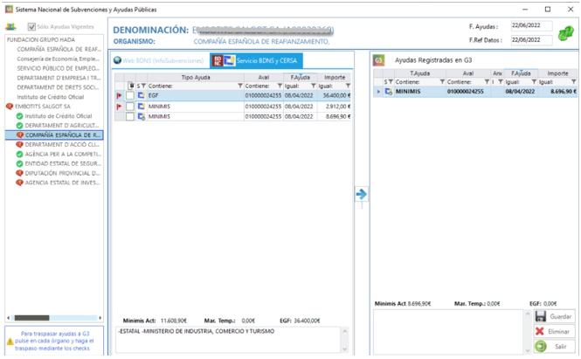This screenshot has height=359, width=581.
Task: Open Tipo Ayuda filter dropdown in left grid
Action: pos(240,86)
